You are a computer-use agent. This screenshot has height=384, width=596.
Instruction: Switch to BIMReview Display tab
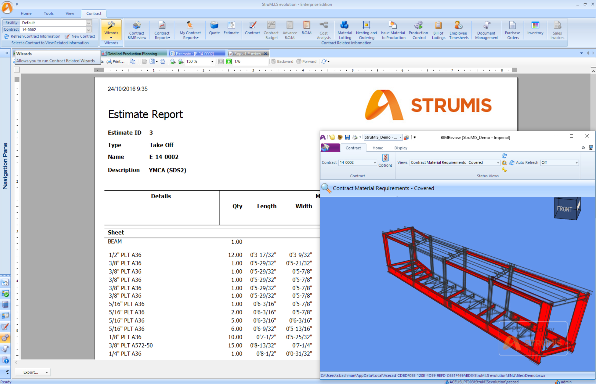click(401, 148)
